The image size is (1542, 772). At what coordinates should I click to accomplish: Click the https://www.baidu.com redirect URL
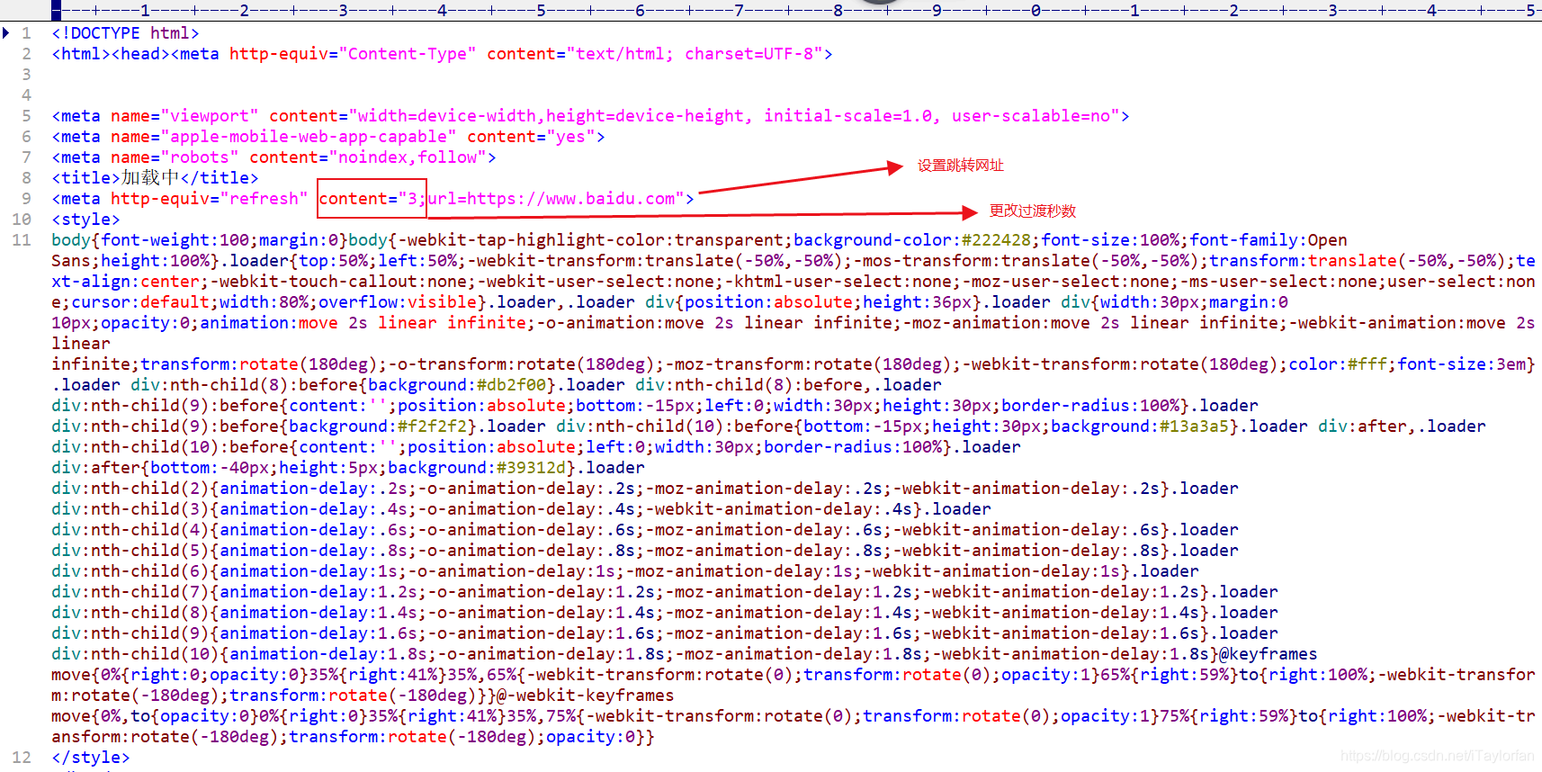(571, 199)
